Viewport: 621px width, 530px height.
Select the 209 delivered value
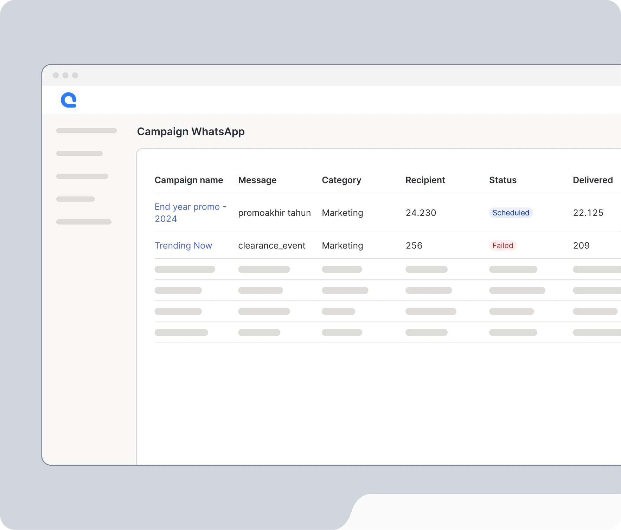[x=581, y=245]
